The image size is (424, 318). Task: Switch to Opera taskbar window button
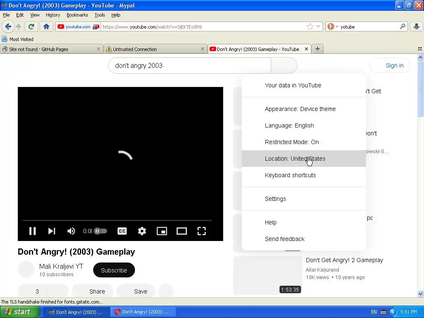[143, 312]
